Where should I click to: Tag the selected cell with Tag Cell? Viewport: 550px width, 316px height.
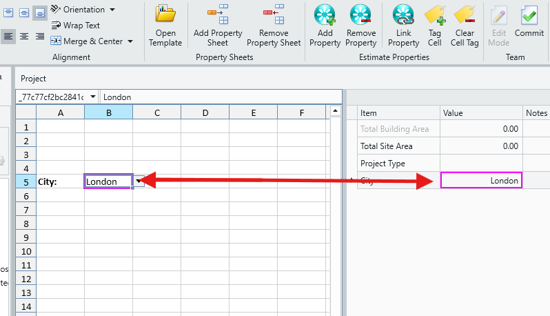click(x=434, y=15)
